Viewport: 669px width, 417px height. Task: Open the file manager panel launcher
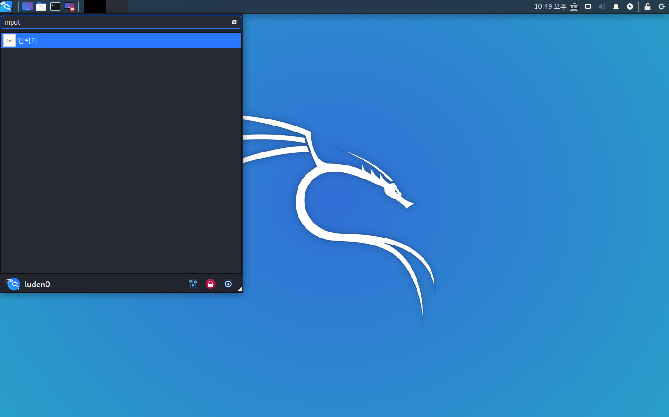click(41, 7)
